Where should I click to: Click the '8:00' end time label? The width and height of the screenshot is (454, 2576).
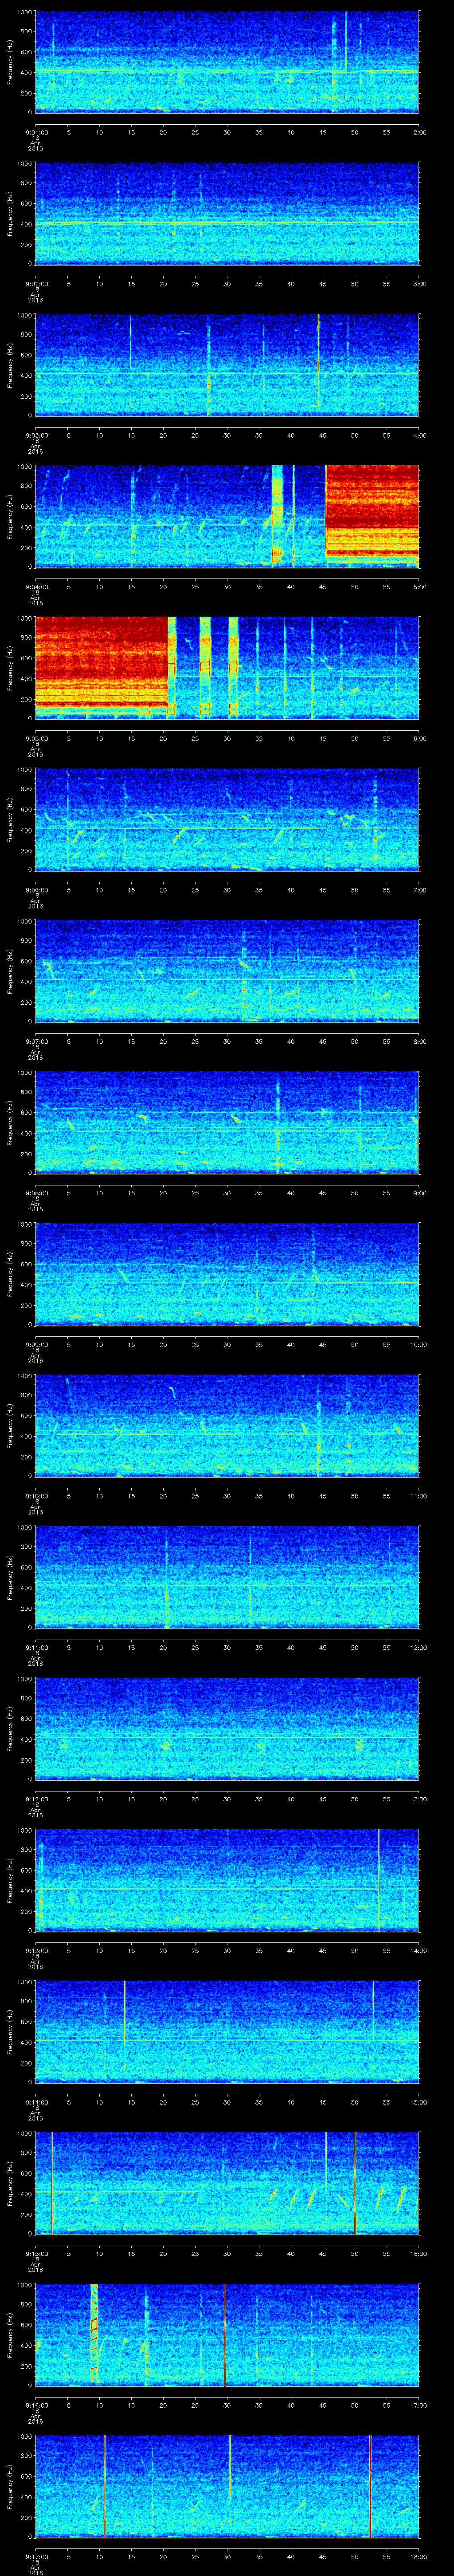419,1041
